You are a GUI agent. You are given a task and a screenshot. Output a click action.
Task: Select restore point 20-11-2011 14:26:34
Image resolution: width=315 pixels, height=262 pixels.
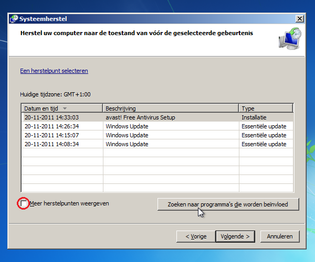[x=157, y=126]
